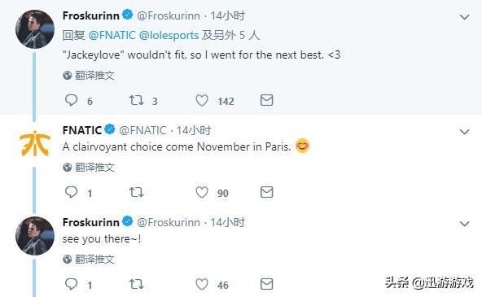Like the tweet with 142 likes
The image size is (482, 297).
click(202, 100)
